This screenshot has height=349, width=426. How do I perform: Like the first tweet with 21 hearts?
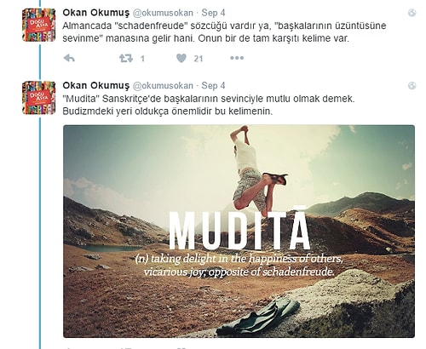[181, 58]
